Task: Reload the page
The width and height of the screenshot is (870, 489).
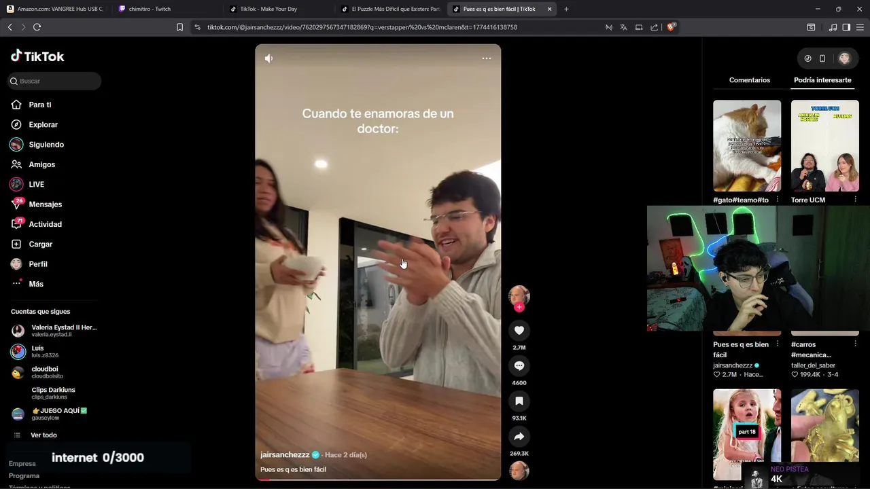Action: point(37,27)
